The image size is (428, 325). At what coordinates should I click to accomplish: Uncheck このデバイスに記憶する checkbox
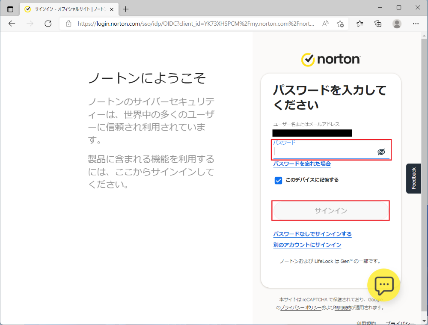278,181
